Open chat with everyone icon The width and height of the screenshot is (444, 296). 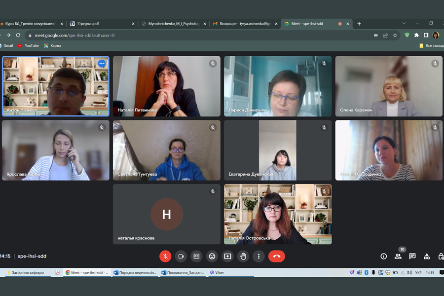[412, 257]
